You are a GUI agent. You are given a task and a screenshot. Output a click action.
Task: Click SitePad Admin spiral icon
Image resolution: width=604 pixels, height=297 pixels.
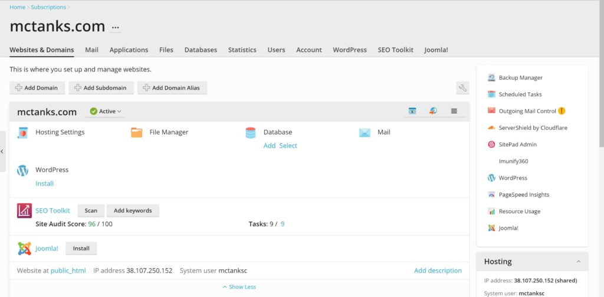(491, 144)
